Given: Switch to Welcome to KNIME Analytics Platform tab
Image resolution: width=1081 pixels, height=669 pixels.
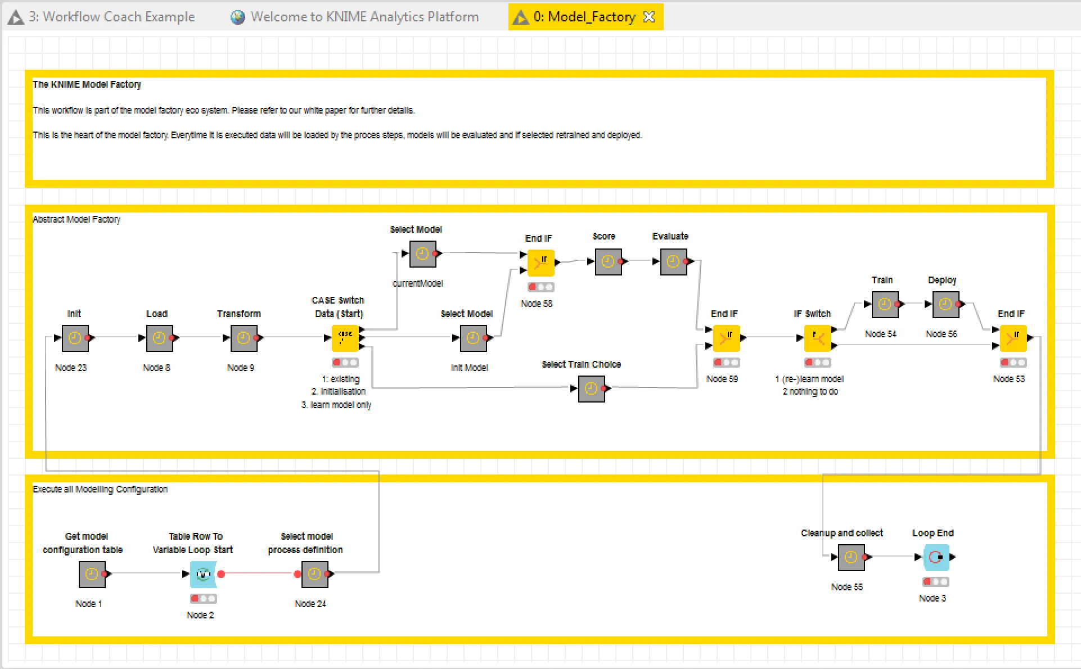Looking at the screenshot, I should click(x=354, y=17).
